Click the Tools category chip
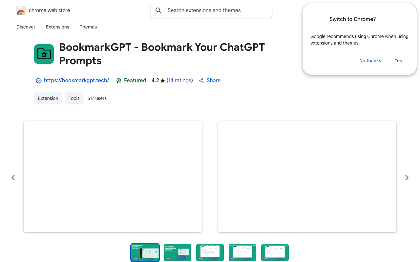420x262 pixels. click(x=74, y=98)
